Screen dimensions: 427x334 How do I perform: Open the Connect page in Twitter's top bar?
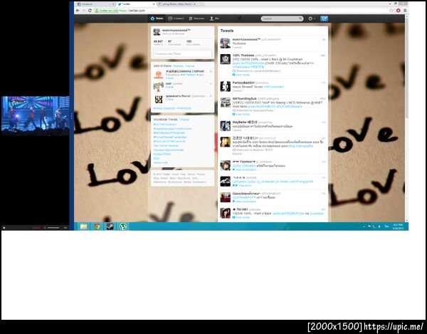176,19
